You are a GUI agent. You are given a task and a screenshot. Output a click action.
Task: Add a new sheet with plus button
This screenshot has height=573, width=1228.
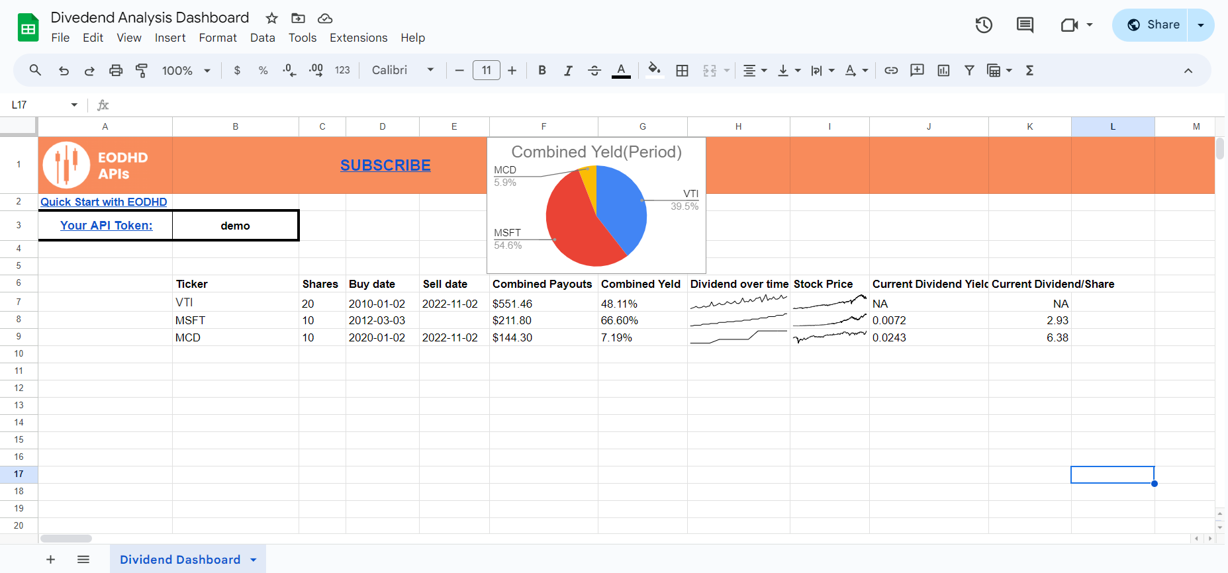pos(50,560)
